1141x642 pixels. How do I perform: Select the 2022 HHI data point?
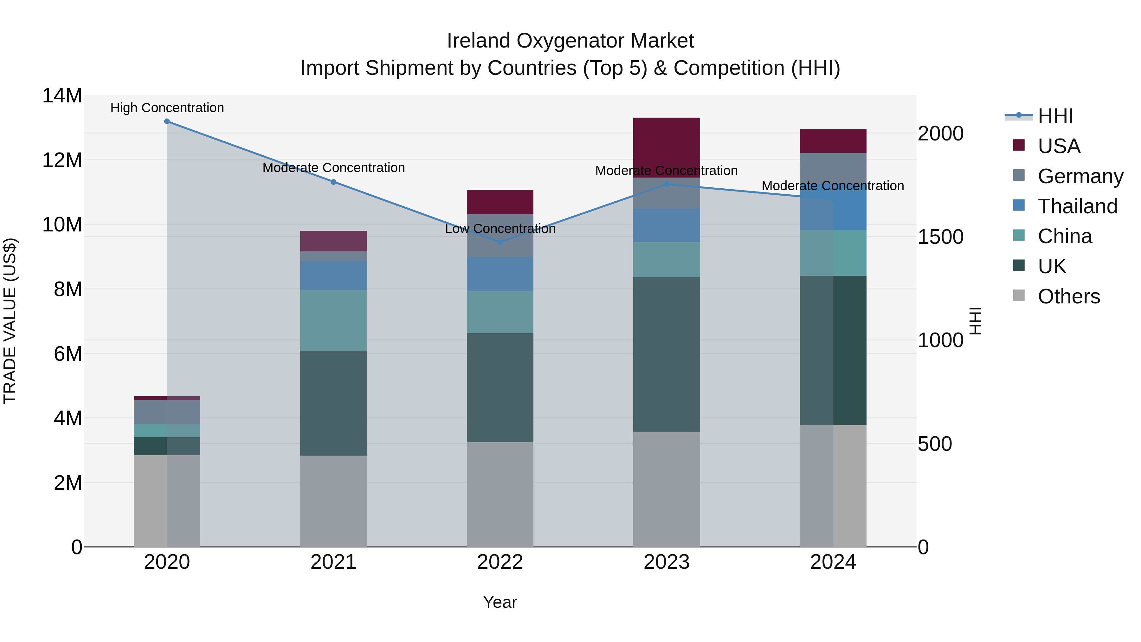500,242
